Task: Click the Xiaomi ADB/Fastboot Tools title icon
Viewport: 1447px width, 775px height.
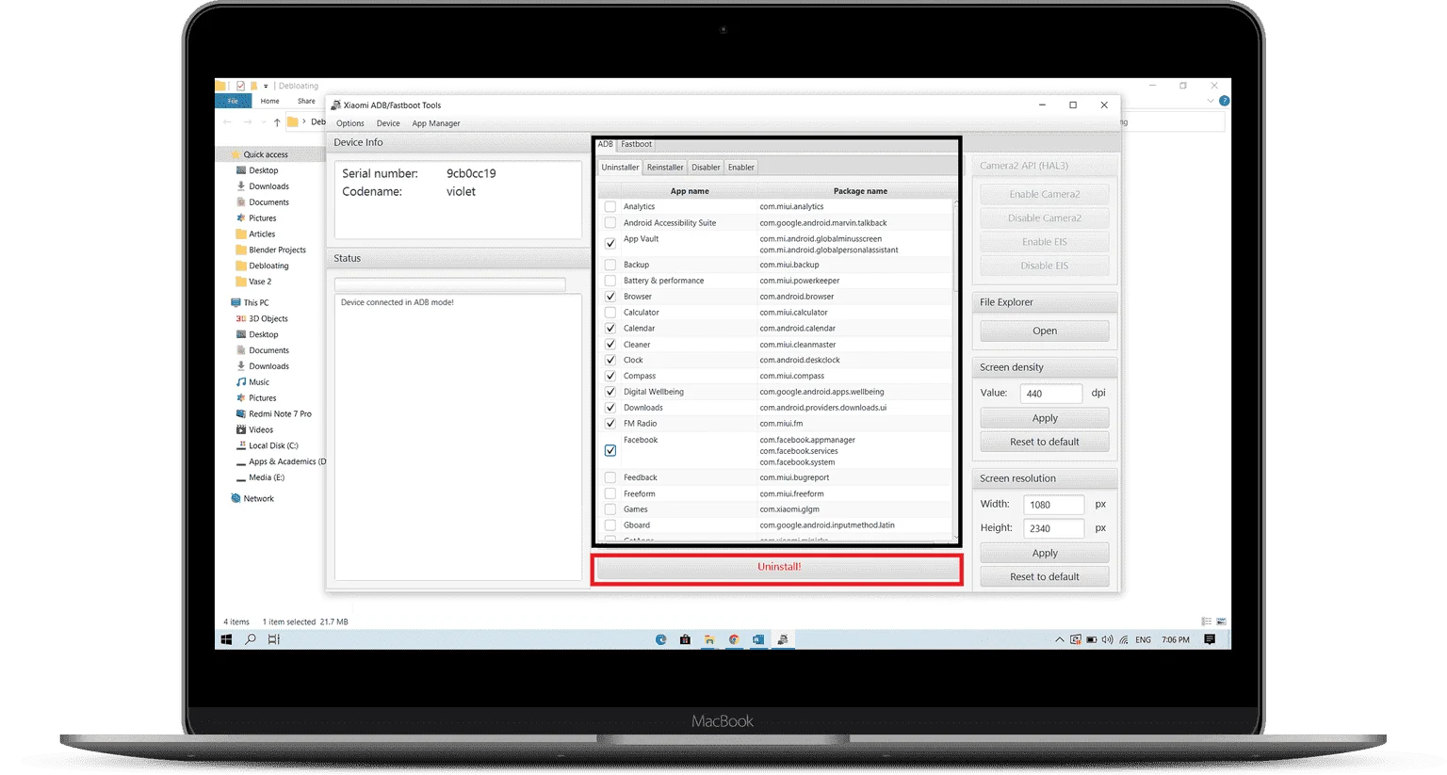Action: (335, 105)
